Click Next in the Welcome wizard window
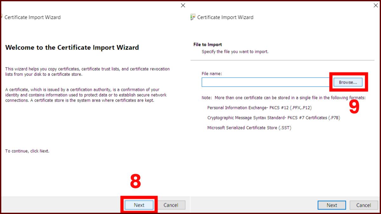381x214 pixels. [139, 205]
